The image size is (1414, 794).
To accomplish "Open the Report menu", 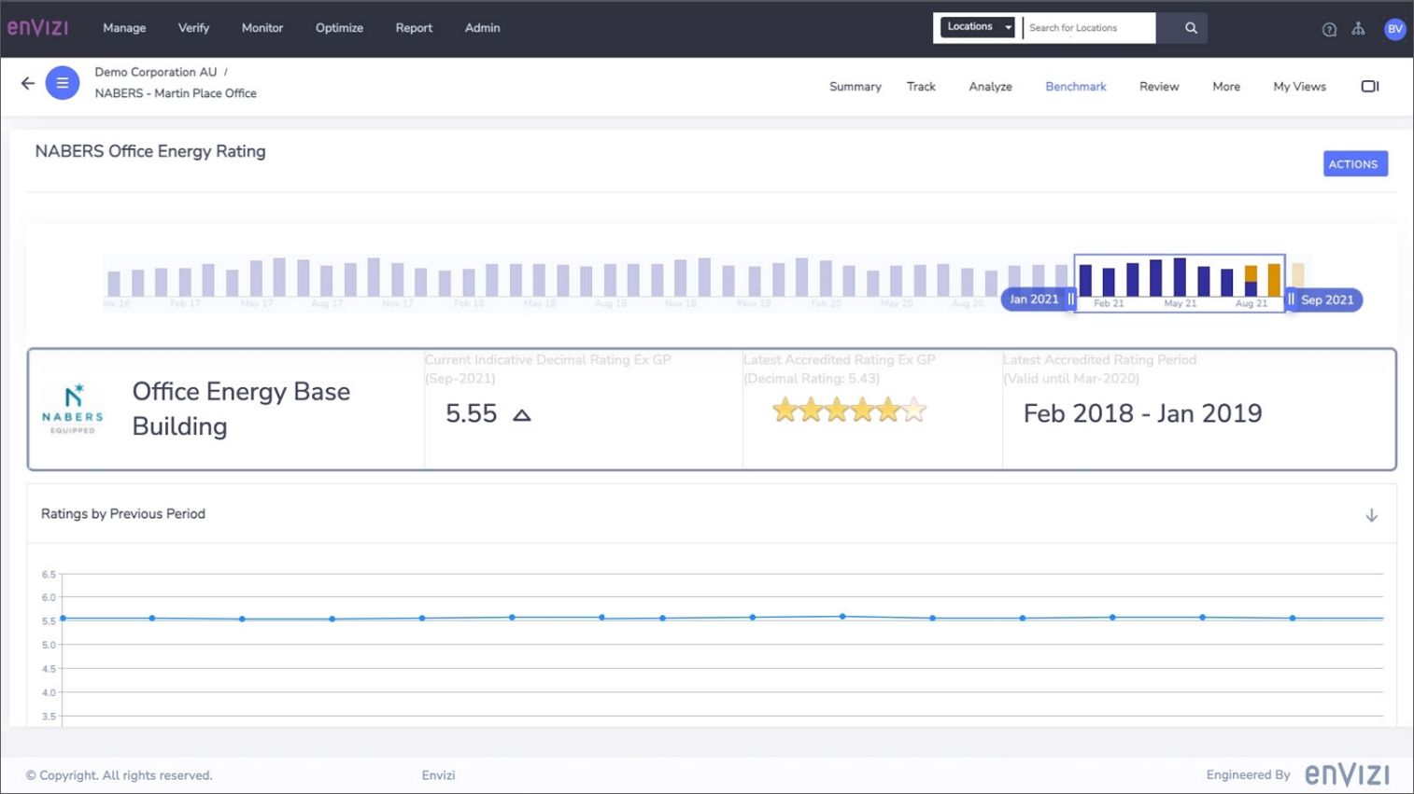I will tap(414, 28).
